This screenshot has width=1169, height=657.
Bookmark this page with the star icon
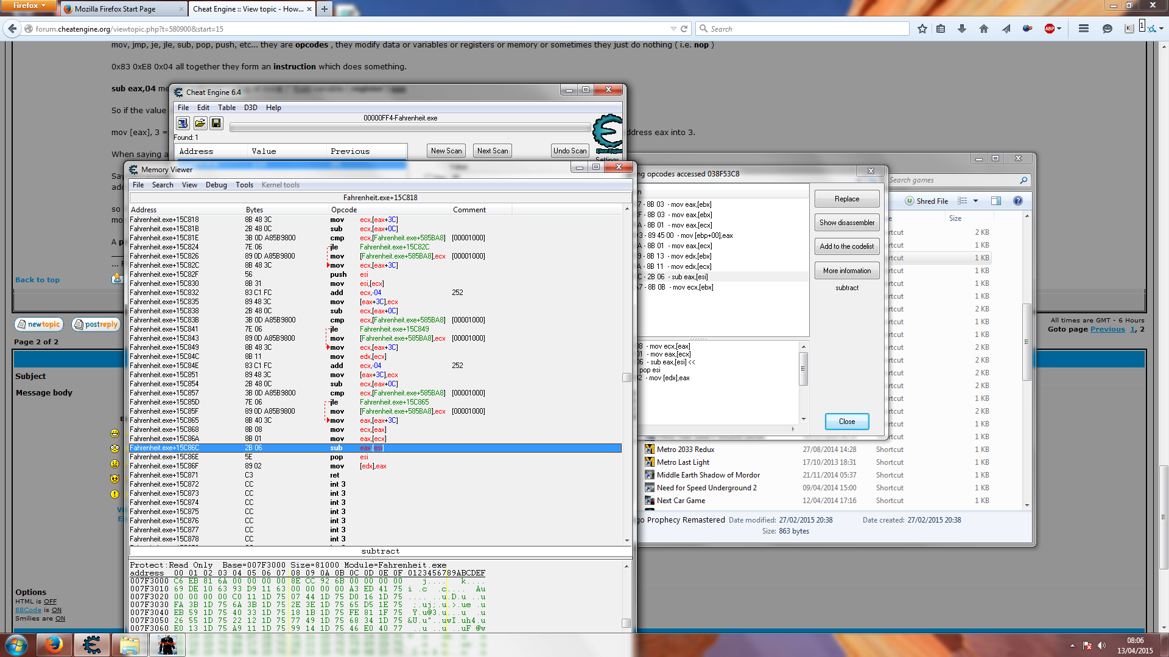click(x=922, y=29)
